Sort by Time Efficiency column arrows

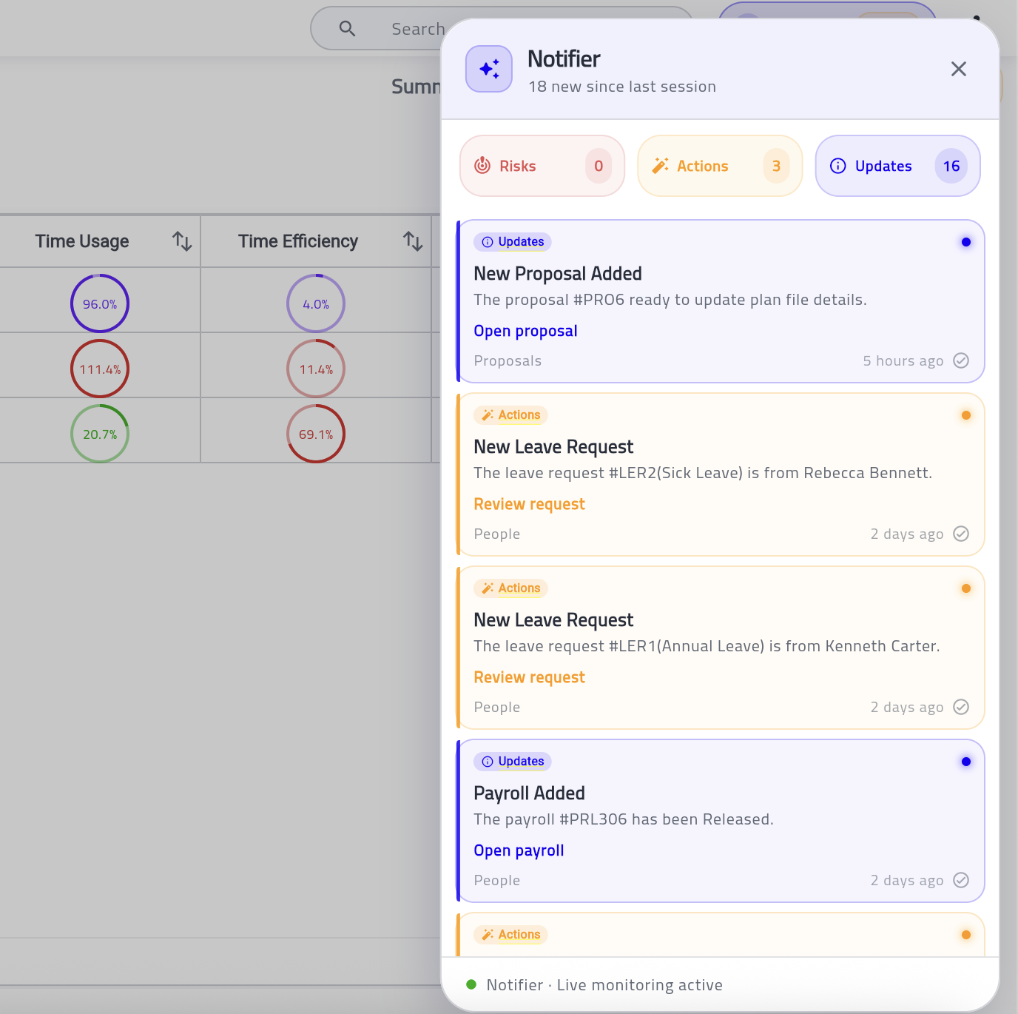[413, 241]
